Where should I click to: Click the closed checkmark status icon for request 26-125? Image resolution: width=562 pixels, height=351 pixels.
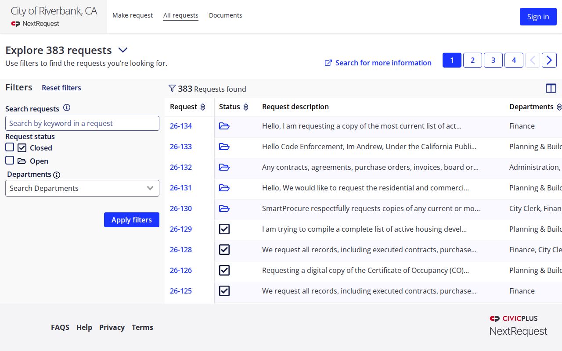(224, 291)
